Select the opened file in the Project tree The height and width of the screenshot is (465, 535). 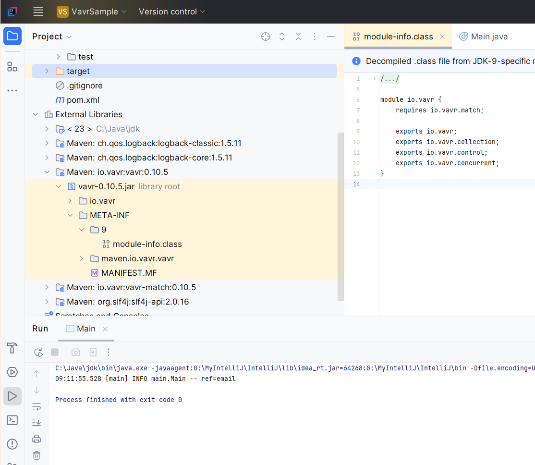[266, 37]
